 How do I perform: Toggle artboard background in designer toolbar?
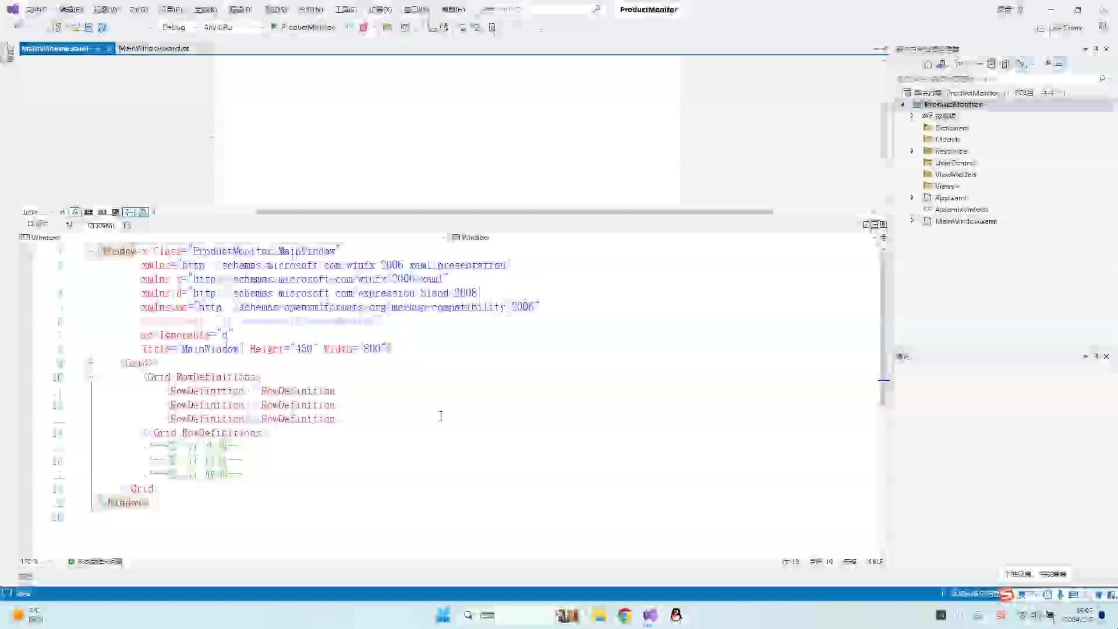click(115, 212)
